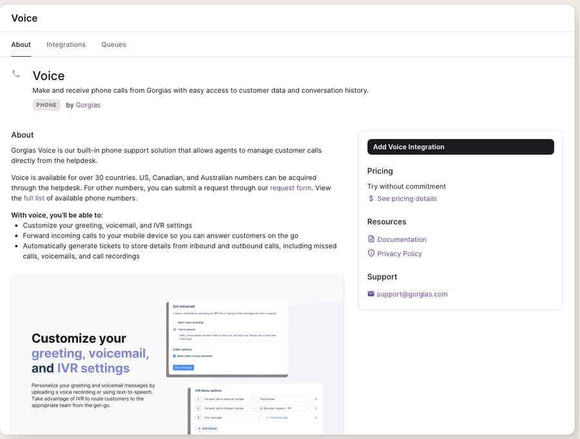Click the Pricing section heading
580x439 pixels.
[380, 171]
